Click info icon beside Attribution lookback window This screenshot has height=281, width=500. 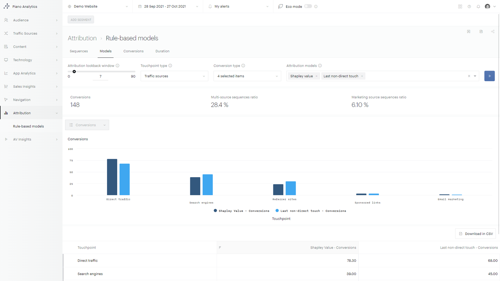[118, 66]
